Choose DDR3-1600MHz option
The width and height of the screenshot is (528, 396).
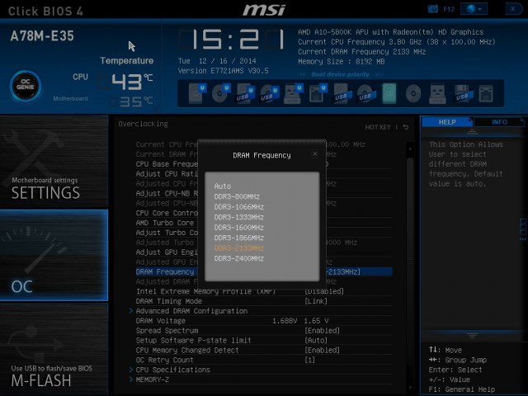click(x=239, y=228)
